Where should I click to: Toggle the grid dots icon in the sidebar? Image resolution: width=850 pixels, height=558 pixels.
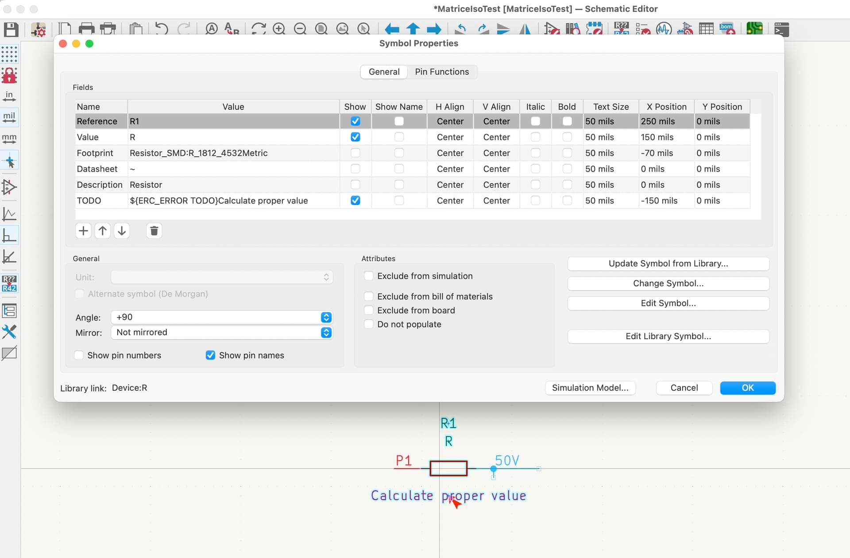pos(9,54)
